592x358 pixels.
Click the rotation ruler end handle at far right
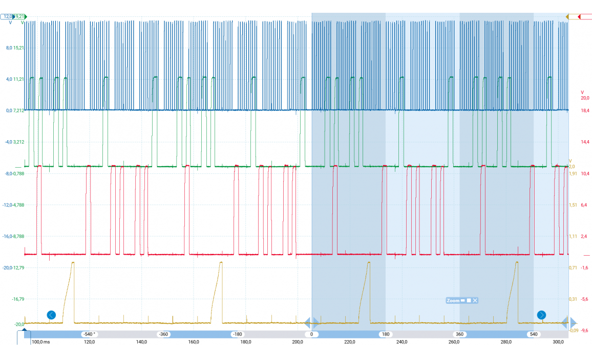tap(573, 323)
